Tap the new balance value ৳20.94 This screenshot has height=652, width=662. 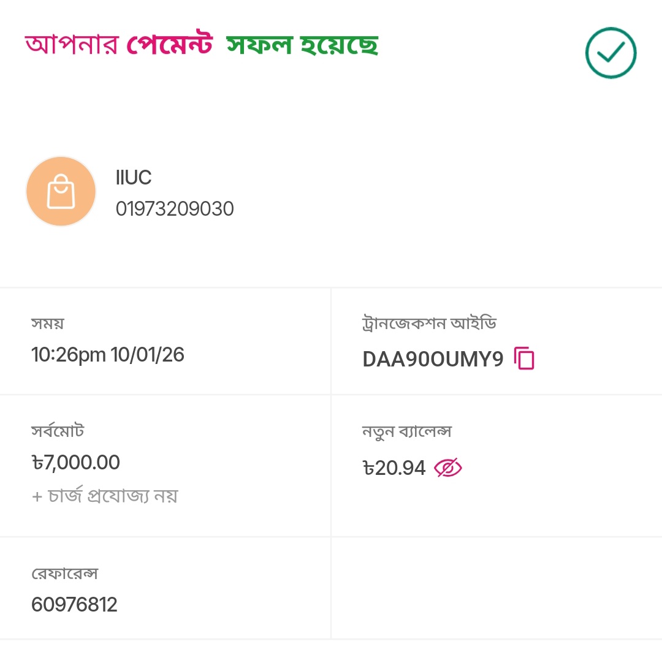(394, 468)
